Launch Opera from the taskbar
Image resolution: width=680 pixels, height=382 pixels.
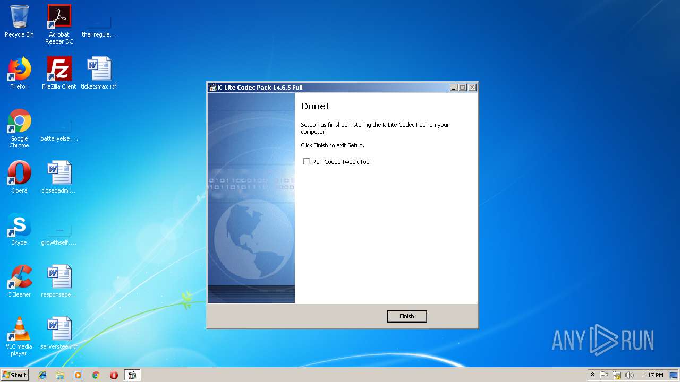114,375
